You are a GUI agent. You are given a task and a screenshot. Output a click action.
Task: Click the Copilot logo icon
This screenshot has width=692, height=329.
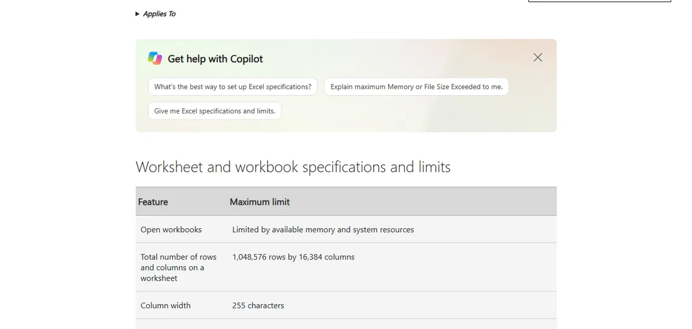(x=155, y=58)
